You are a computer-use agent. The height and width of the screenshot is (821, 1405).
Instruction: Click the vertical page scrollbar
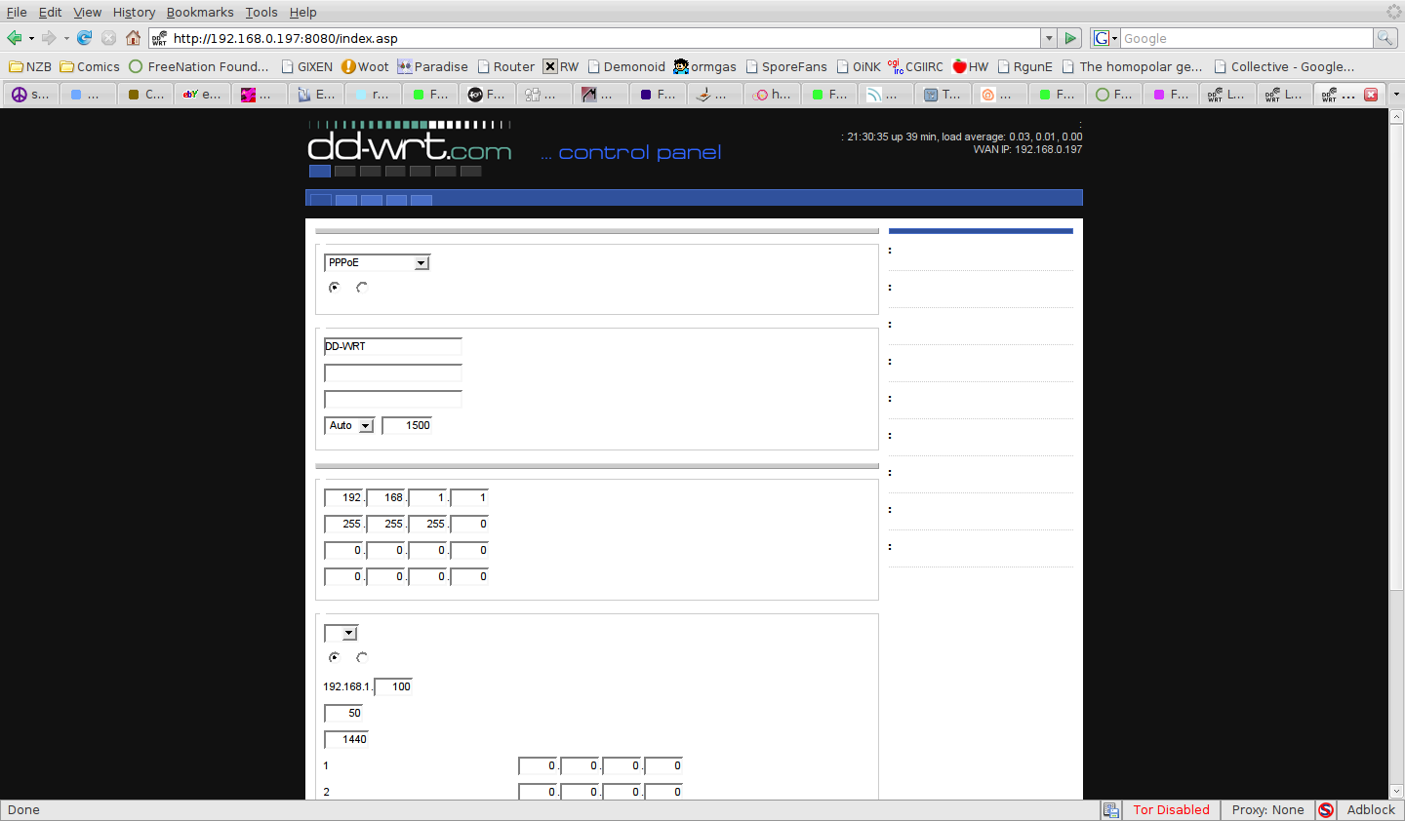[1396, 390]
